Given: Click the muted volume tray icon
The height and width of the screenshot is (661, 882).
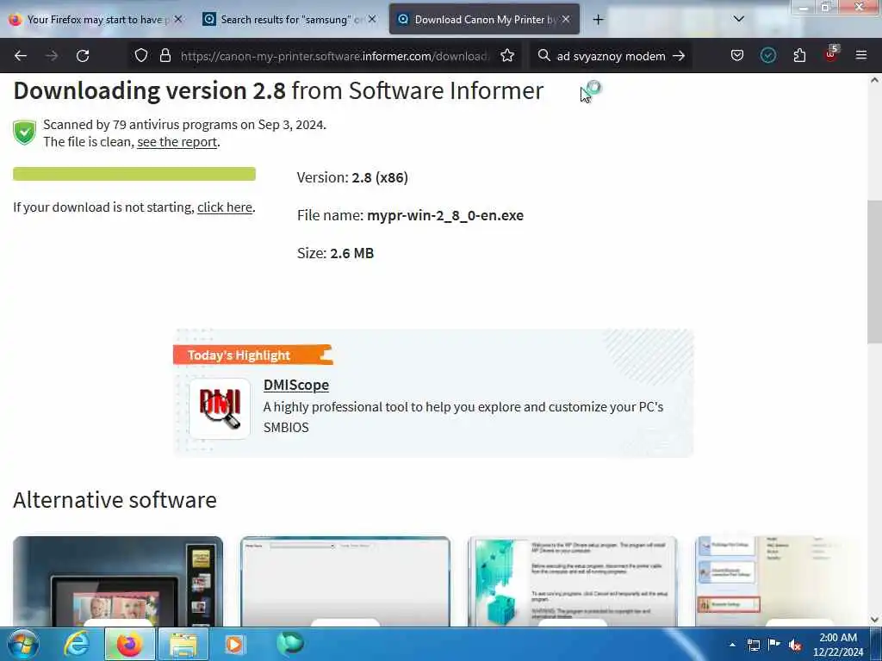Looking at the screenshot, I should (795, 646).
